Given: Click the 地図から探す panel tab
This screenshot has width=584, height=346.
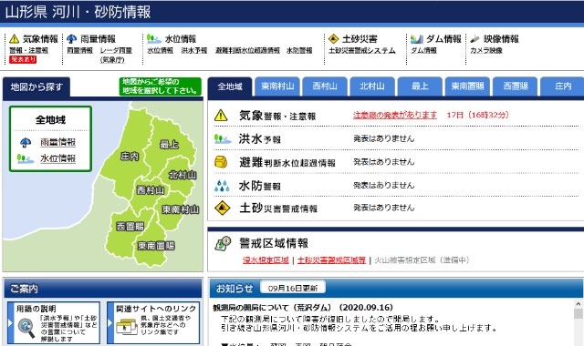Looking at the screenshot, I should coord(36,87).
